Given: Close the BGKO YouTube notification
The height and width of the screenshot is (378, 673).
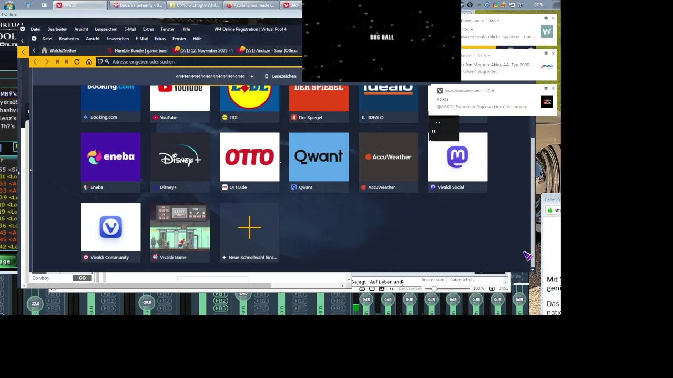Looking at the screenshot, I should (553, 88).
